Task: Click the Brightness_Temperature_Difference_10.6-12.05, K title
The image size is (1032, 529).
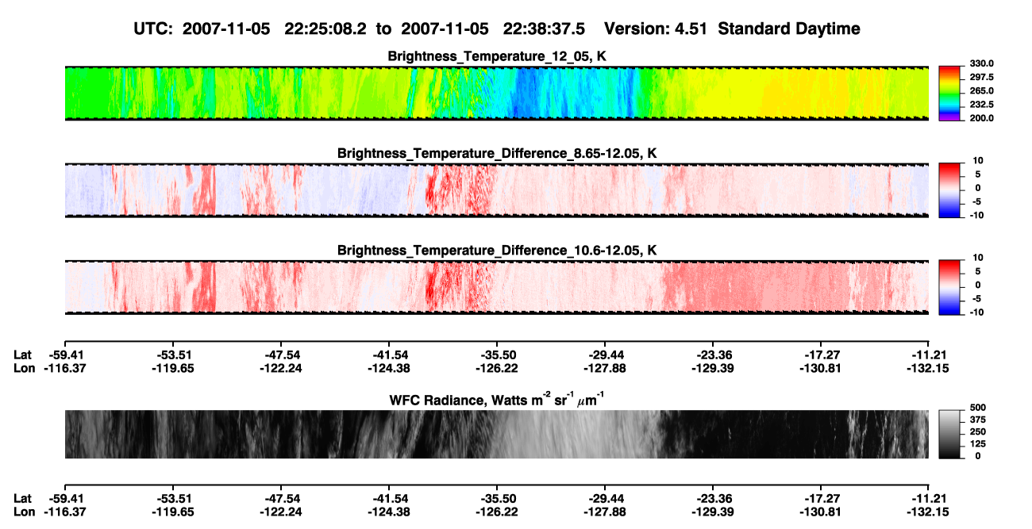Action: point(497,251)
